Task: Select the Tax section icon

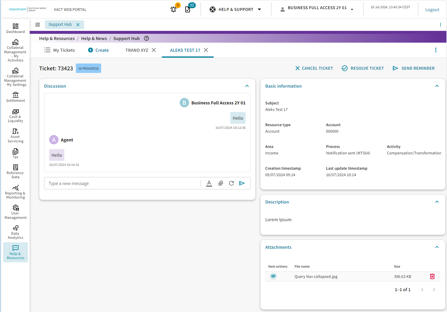Action: tap(15, 153)
